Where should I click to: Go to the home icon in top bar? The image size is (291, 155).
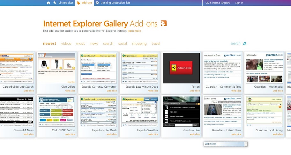(x=48, y=3)
